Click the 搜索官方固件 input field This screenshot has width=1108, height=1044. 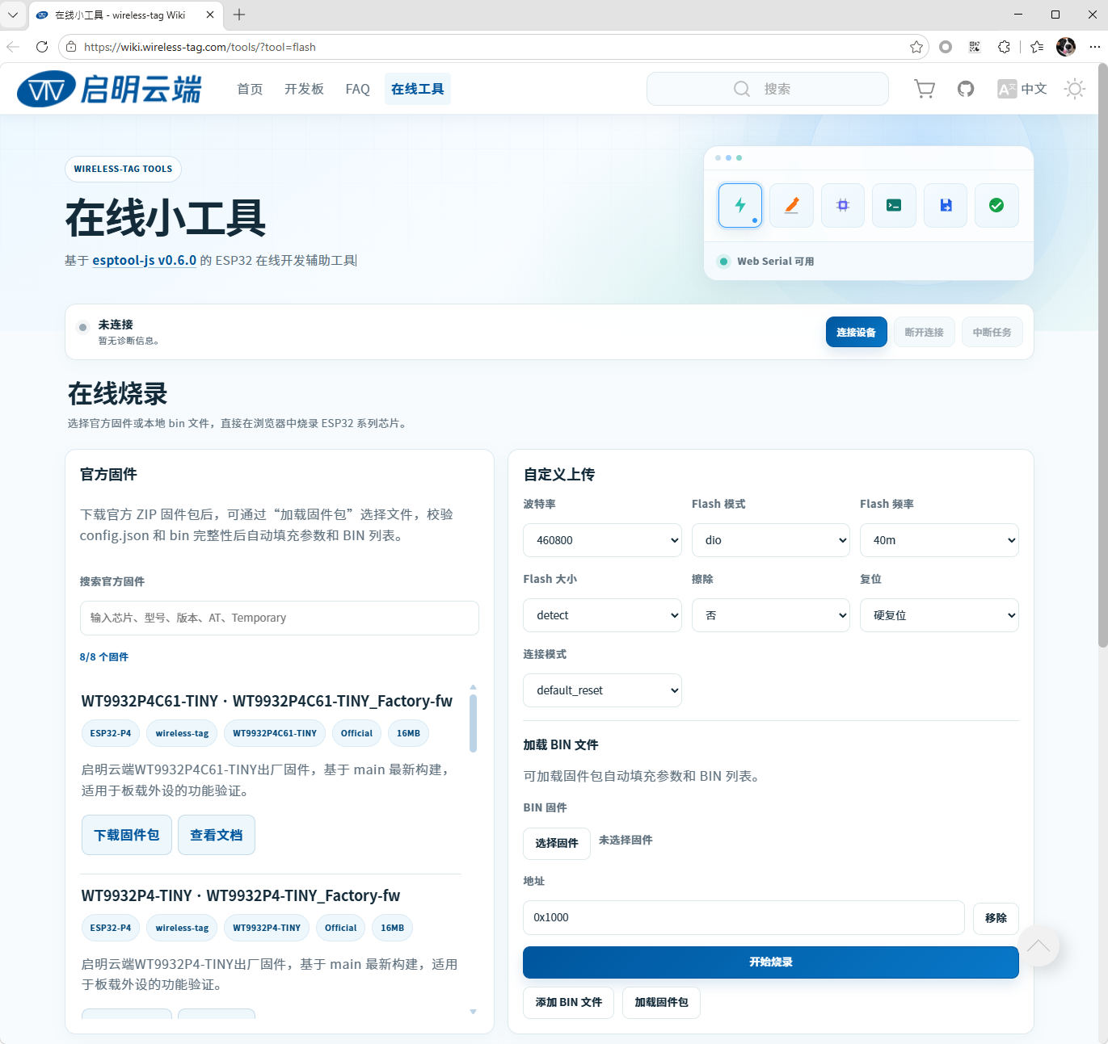[280, 618]
